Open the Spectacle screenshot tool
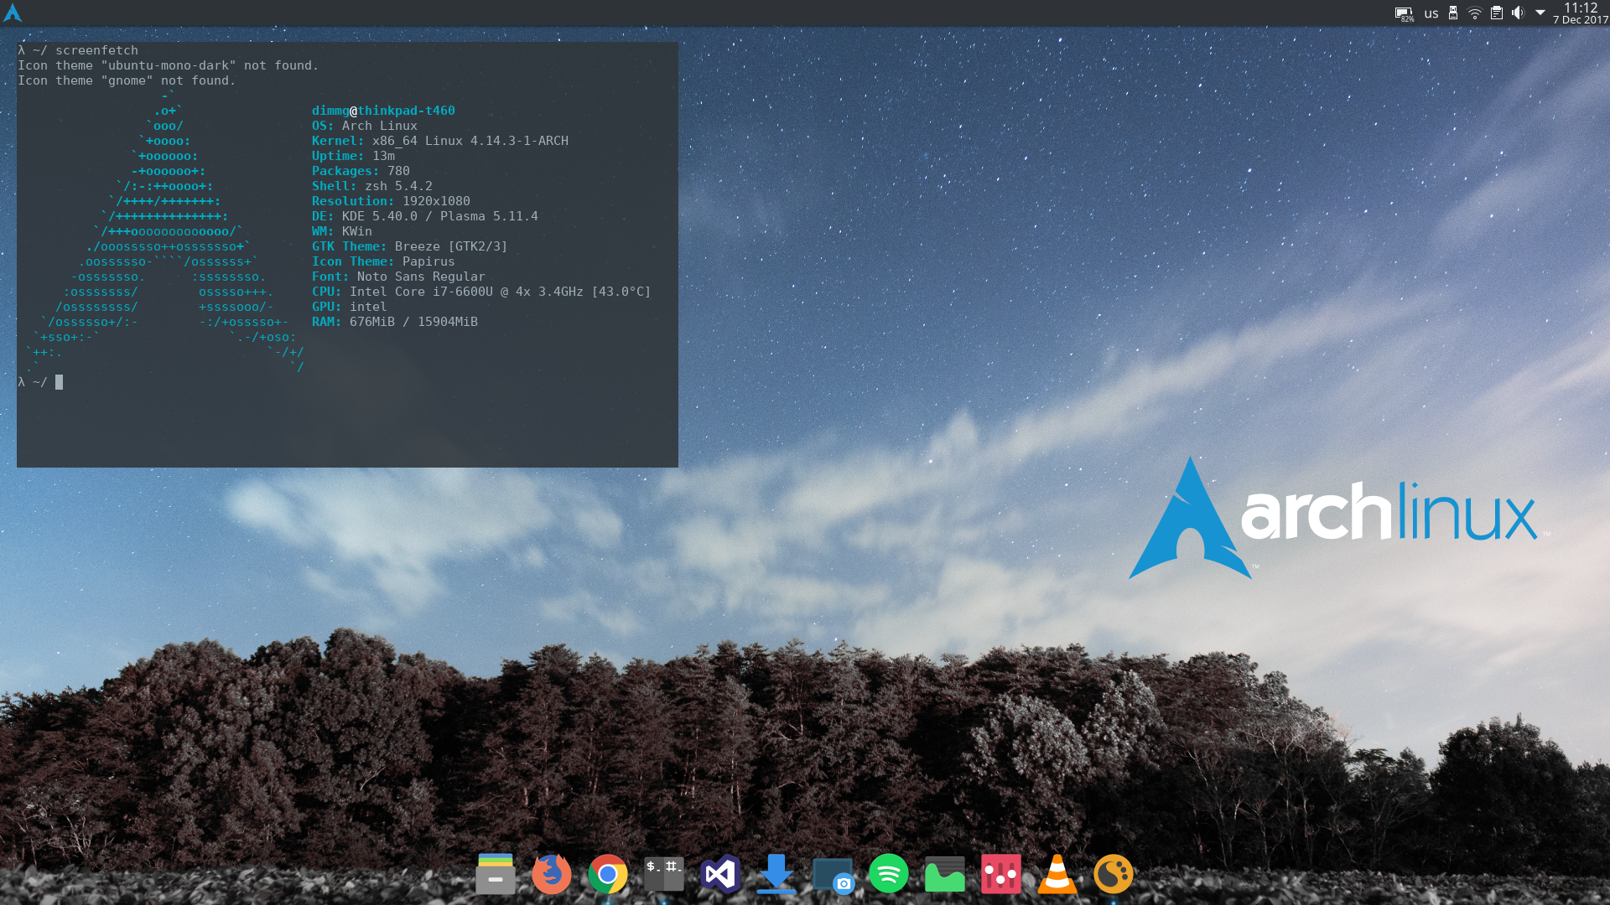The width and height of the screenshot is (1610, 905). (x=834, y=874)
